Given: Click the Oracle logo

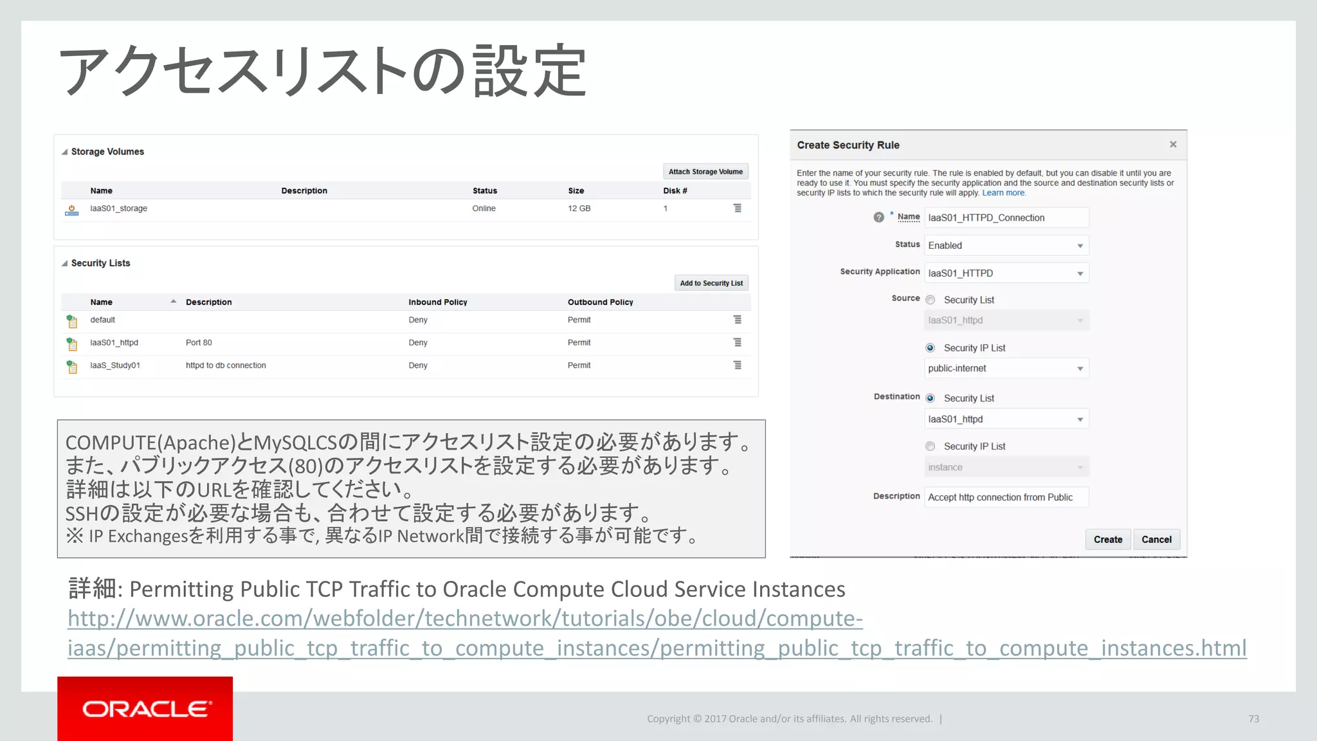Looking at the screenshot, I should pos(145,709).
